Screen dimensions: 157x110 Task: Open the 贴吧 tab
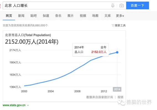point(34,16)
